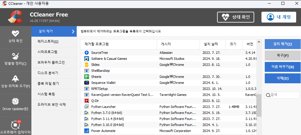Click the Power Automate icon
Viewport: 301px width, 135px height.
pos(87,131)
